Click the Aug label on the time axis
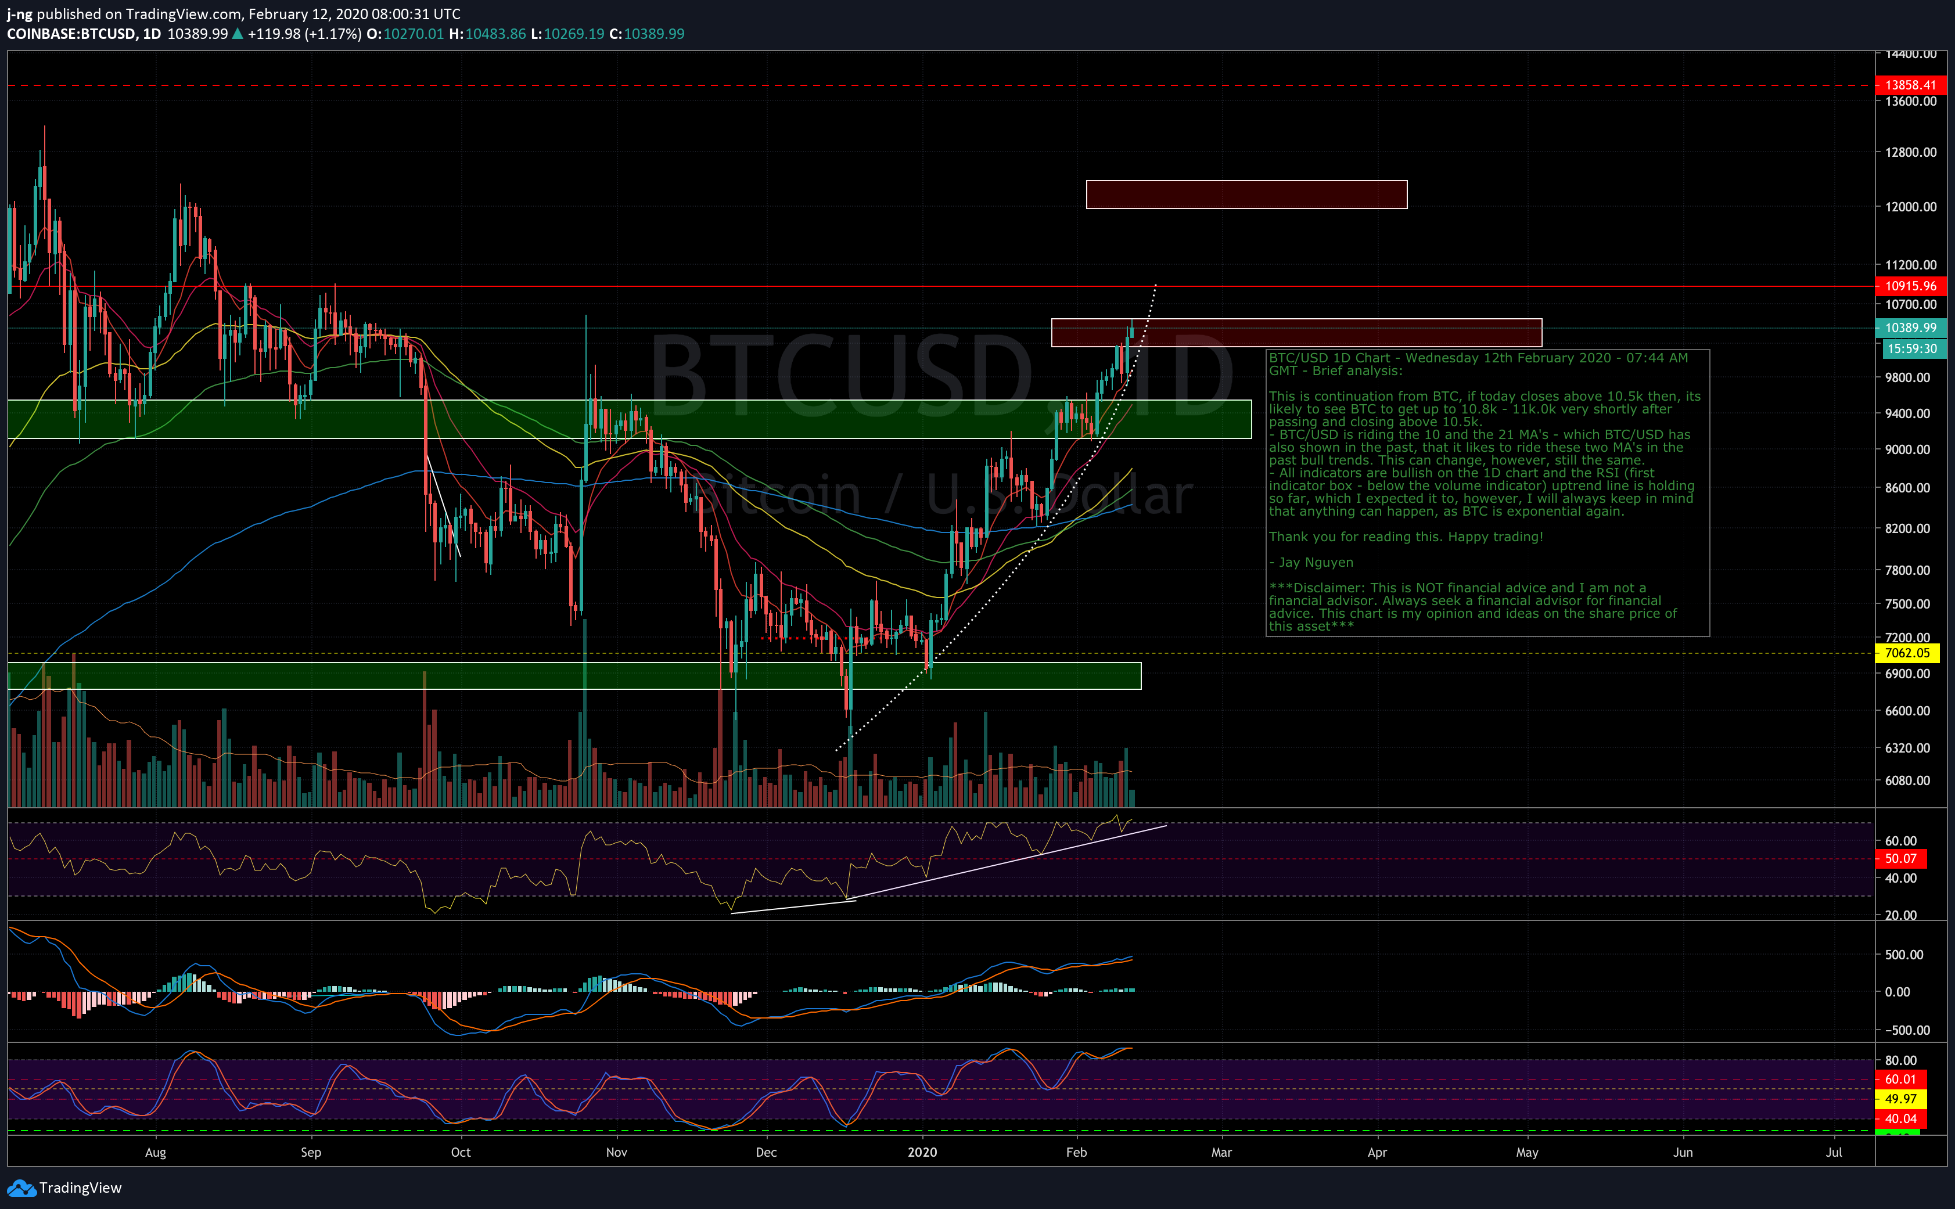This screenshot has height=1209, width=1955. pos(155,1152)
